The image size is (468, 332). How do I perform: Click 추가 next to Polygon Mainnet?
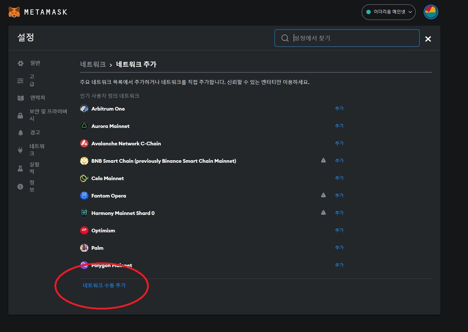click(x=339, y=265)
